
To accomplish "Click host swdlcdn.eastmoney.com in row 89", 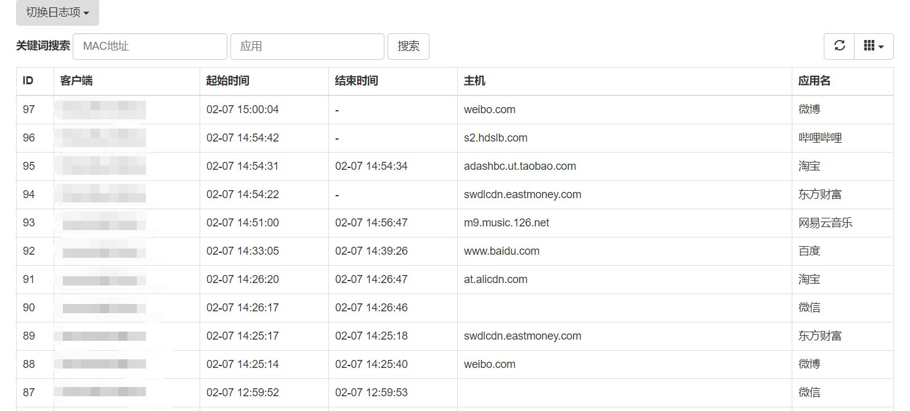I will [522, 336].
